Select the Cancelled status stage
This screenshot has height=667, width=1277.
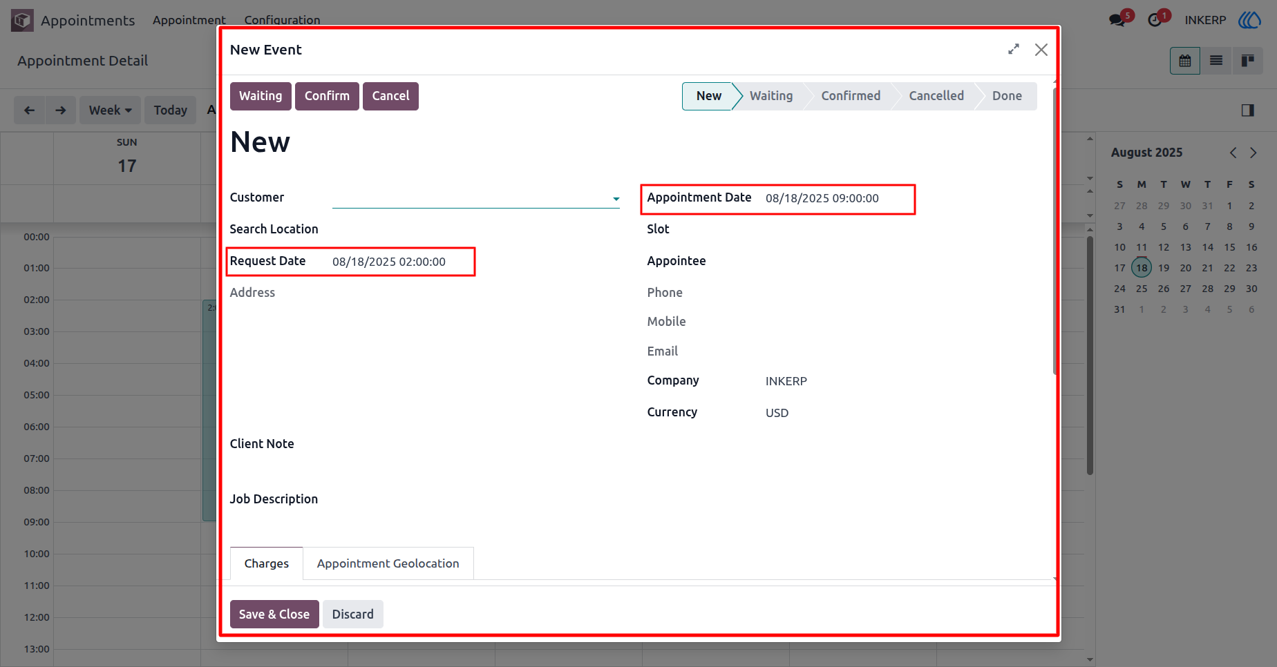(x=936, y=96)
